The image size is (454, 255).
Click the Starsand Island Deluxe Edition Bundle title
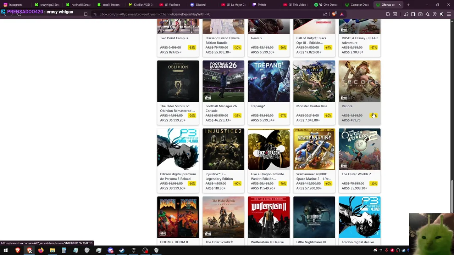click(222, 40)
